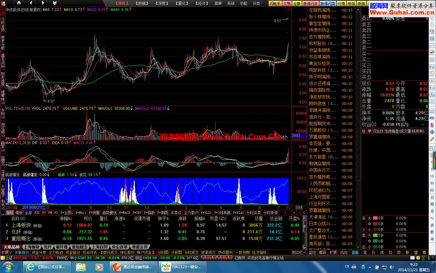Open Windows Start button
This screenshot has width=436, height=273.
[8, 267]
